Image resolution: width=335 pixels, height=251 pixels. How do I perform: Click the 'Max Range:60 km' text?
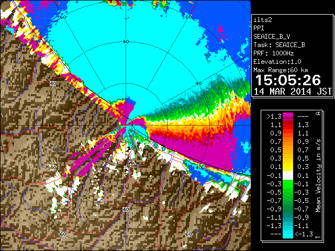pos(281,70)
